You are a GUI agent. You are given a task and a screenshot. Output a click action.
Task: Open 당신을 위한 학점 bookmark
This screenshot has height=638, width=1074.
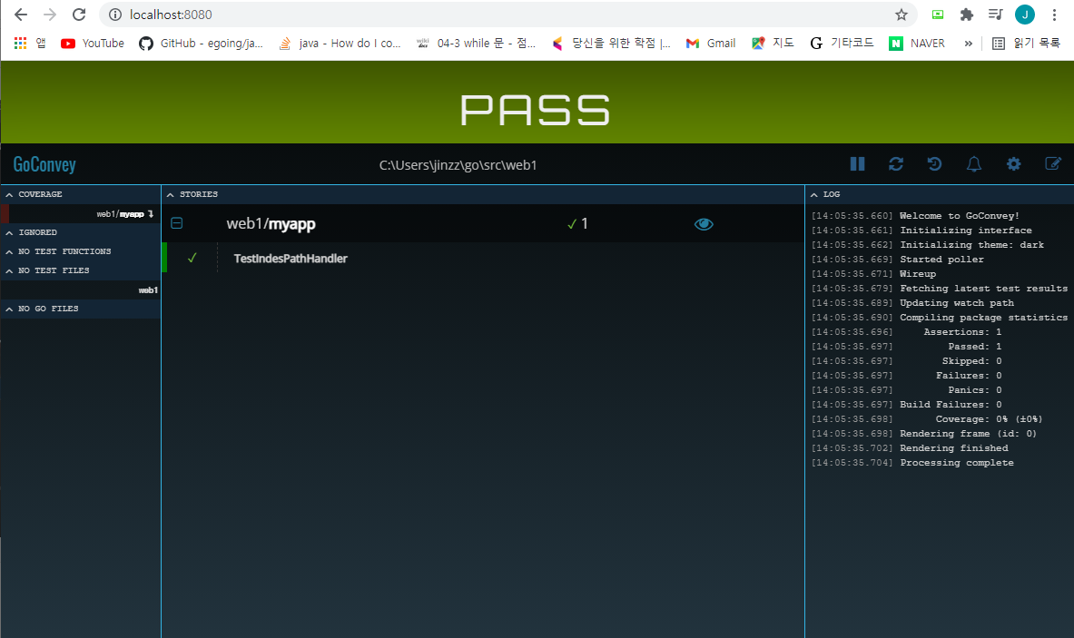tap(611, 44)
